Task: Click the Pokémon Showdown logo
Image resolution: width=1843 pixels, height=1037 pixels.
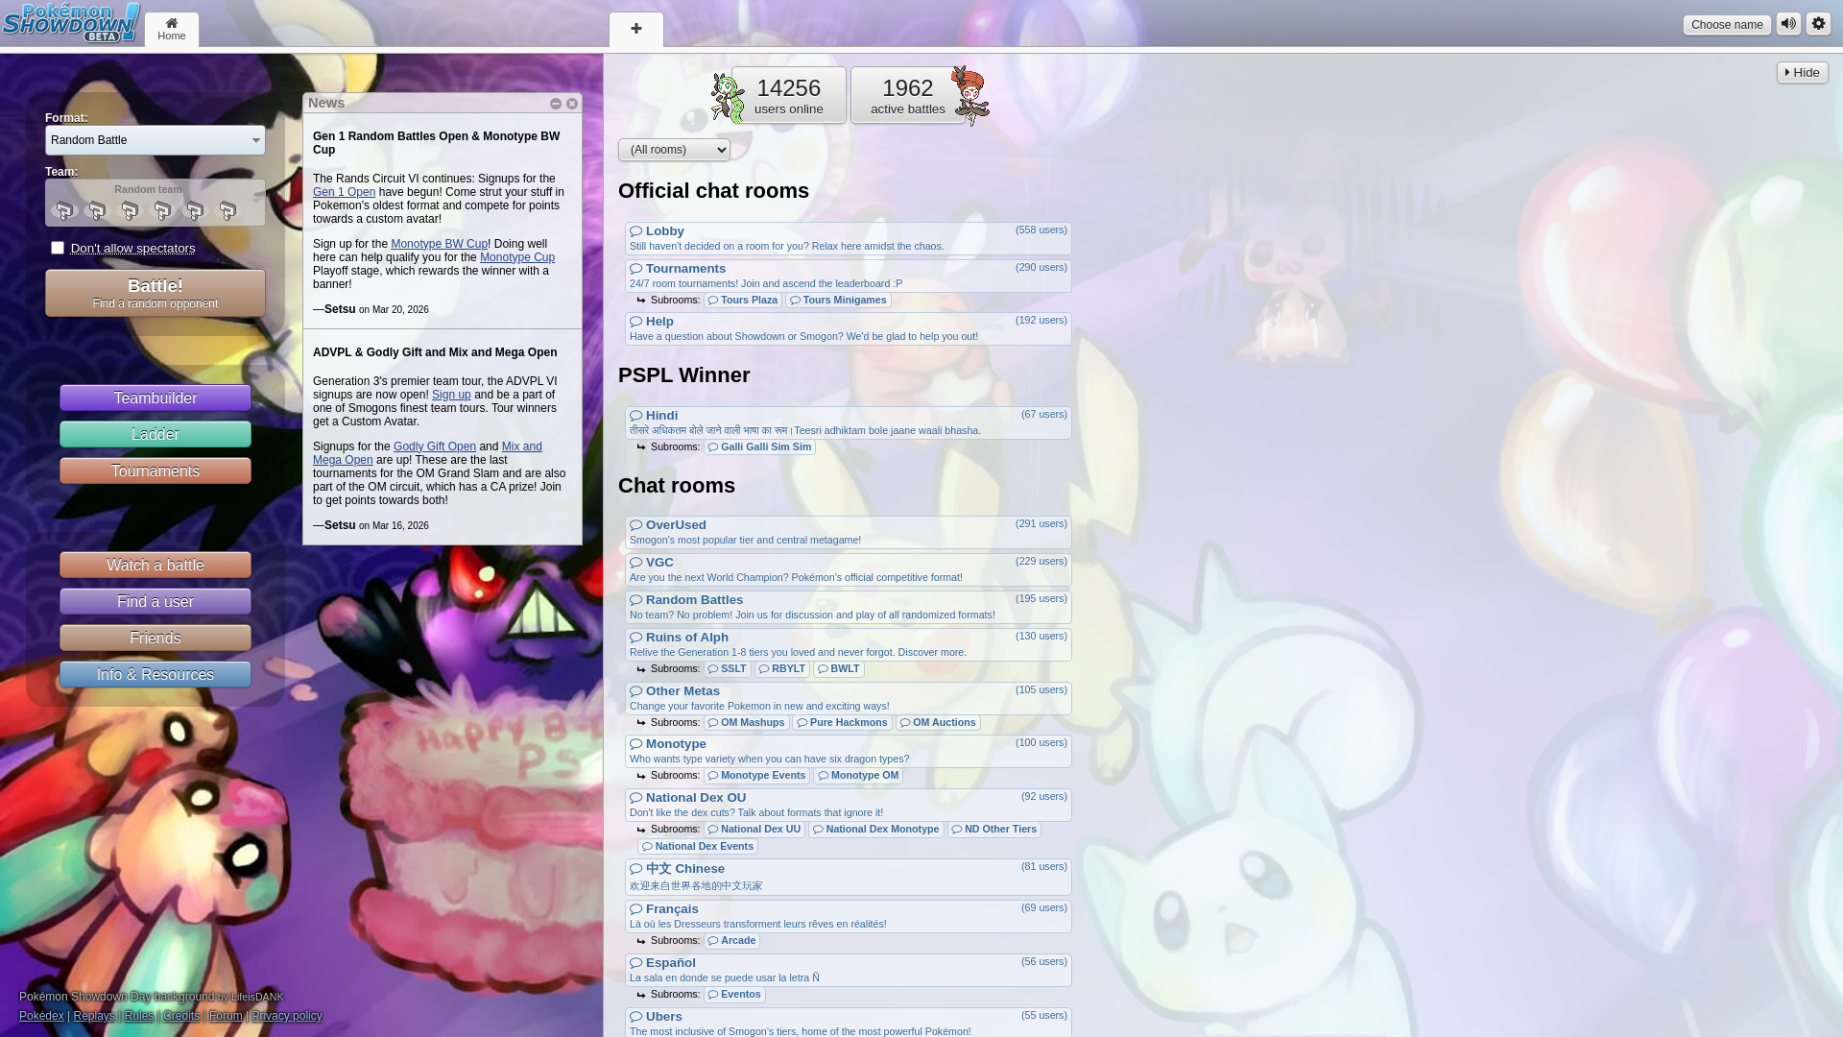Action: pyautogui.click(x=71, y=23)
